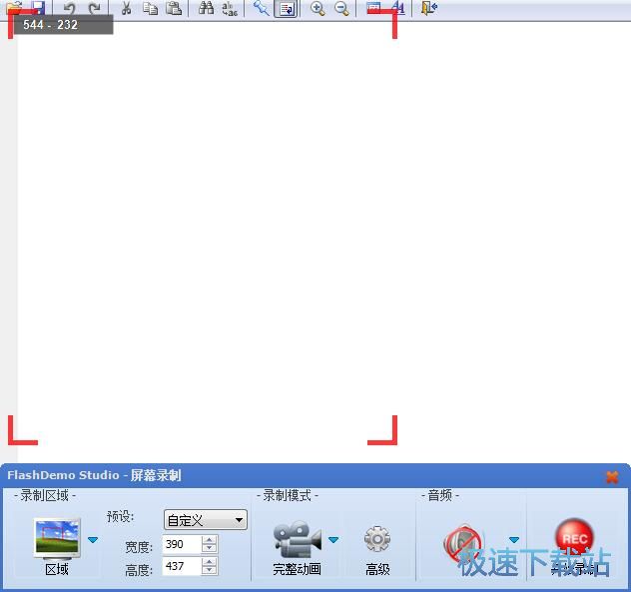Click the Undo arrow in toolbar
The height and width of the screenshot is (592, 631).
tap(70, 8)
